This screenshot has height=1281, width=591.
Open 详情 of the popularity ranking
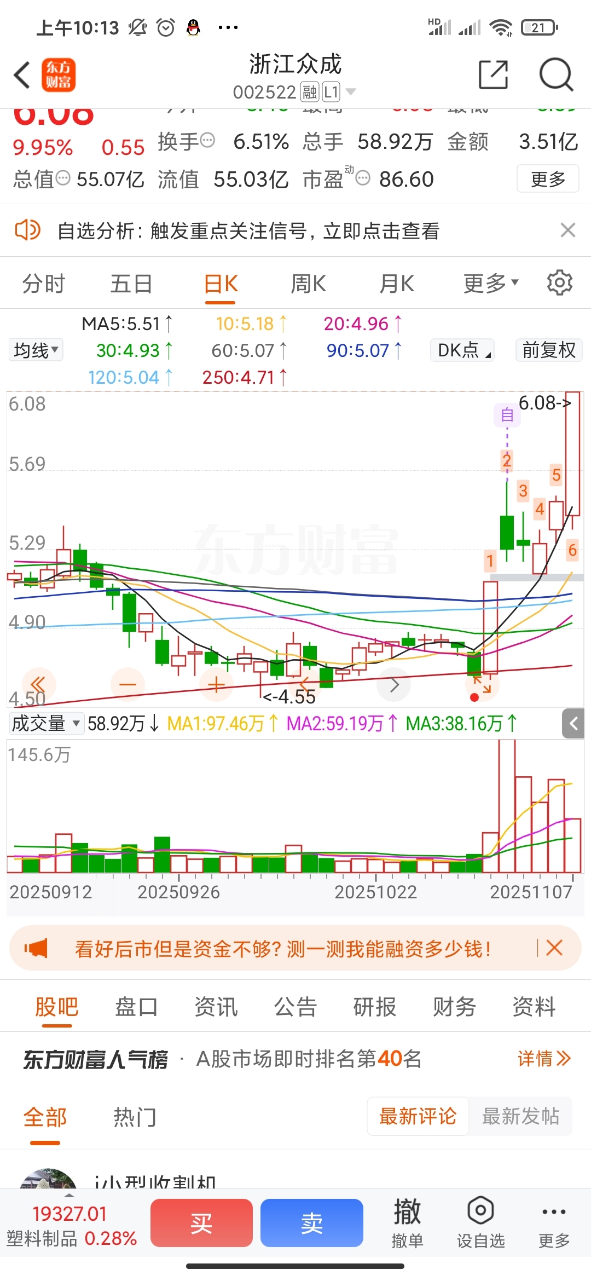pyautogui.click(x=544, y=1058)
